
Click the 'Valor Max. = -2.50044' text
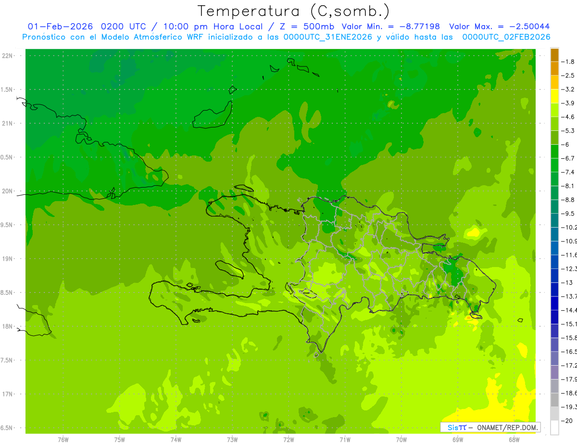pos(500,26)
